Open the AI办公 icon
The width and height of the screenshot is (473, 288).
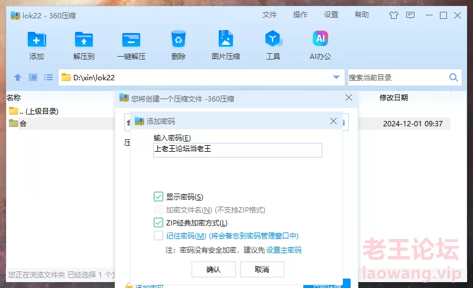(320, 38)
